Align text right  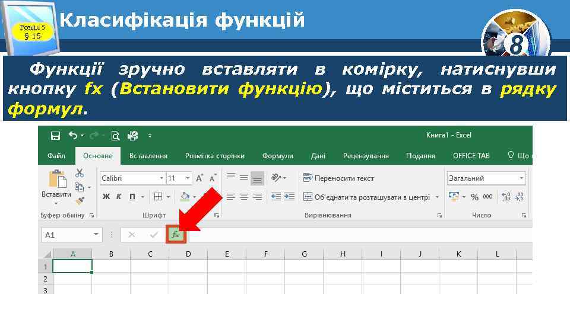[x=257, y=197]
